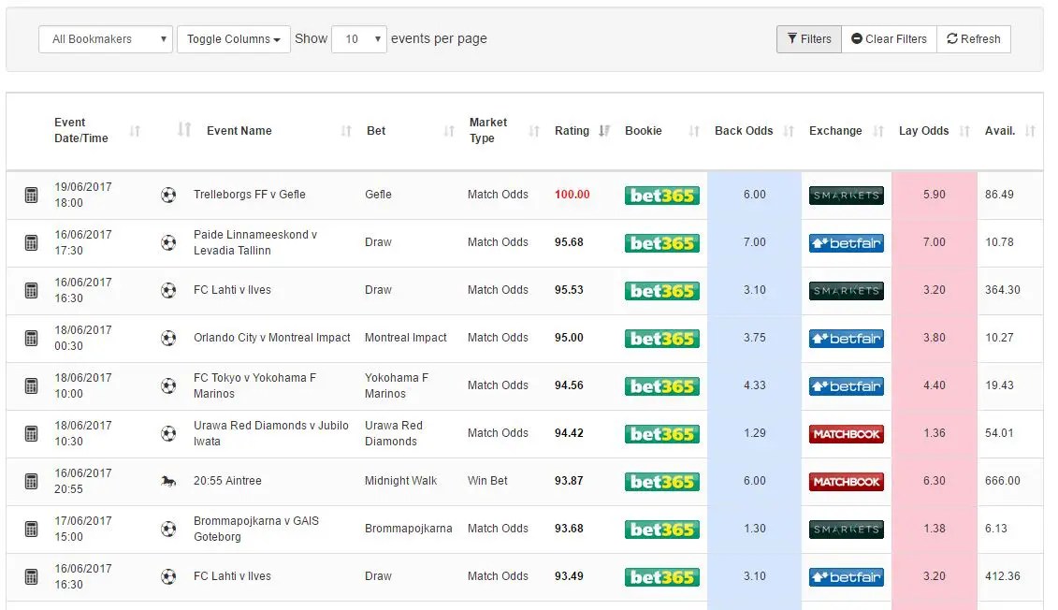Click the Betfair logo for Orlando City v Montreal Impact

846,338
